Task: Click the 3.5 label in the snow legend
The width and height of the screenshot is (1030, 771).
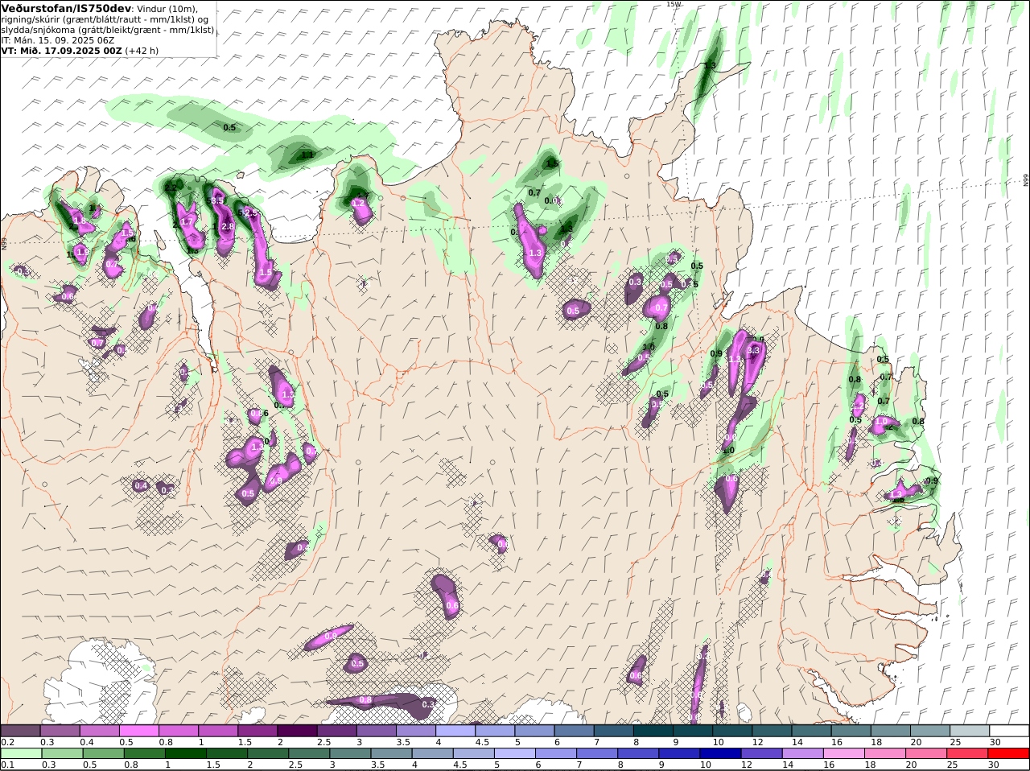Action: pyautogui.click(x=403, y=742)
